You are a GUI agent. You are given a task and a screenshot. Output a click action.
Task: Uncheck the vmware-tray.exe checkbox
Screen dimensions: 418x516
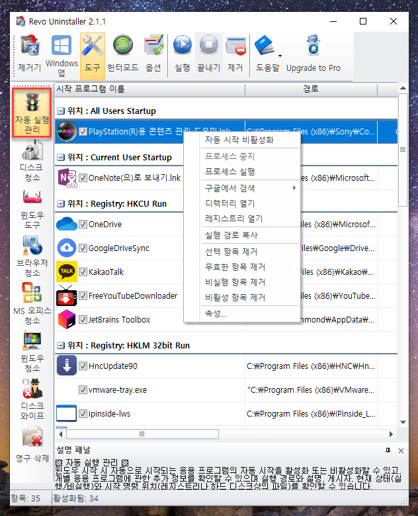(x=83, y=390)
